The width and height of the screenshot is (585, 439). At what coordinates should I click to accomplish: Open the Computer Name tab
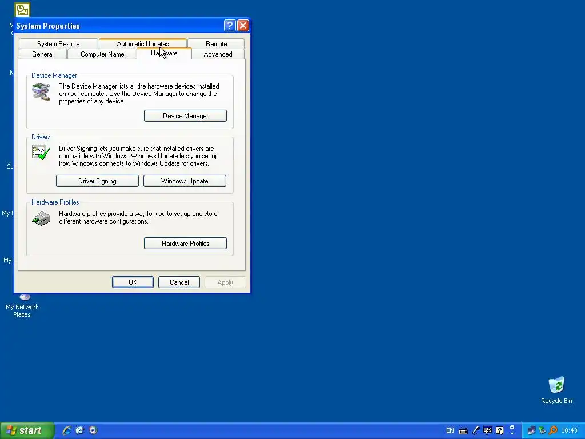click(102, 54)
